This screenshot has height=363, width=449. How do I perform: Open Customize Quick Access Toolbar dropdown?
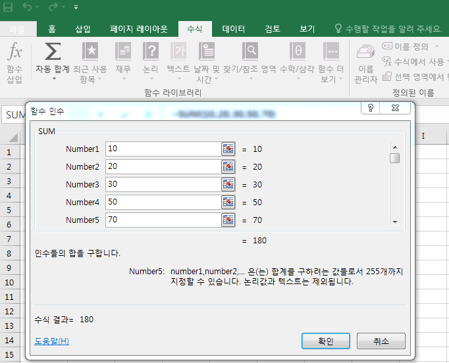[76, 7]
